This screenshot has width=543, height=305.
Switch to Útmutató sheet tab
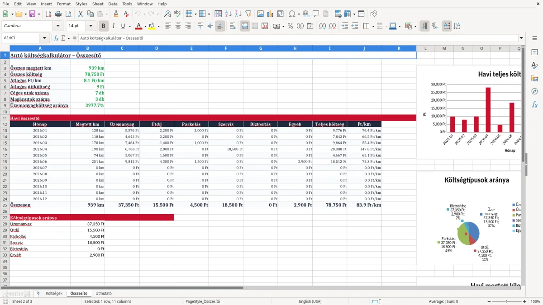coord(104,294)
